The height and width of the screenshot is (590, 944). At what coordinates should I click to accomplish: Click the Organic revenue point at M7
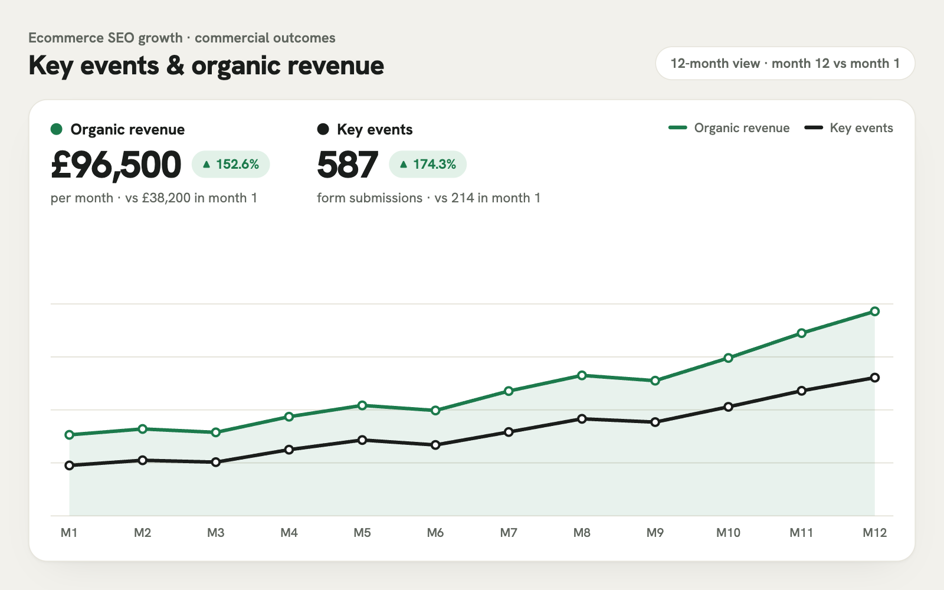point(509,391)
